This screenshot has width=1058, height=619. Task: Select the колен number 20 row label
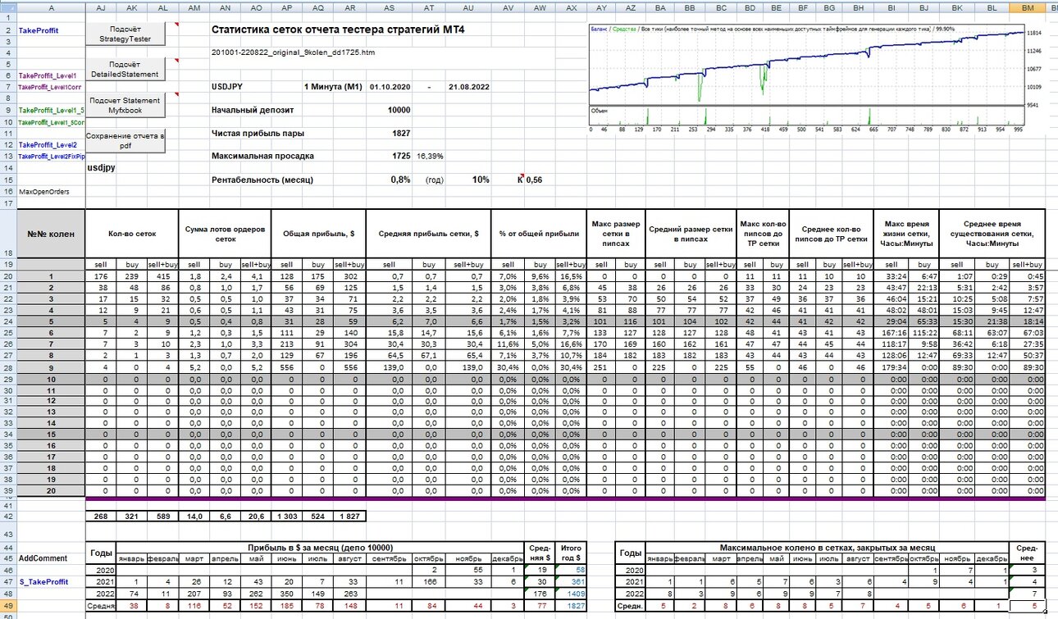pyautogui.click(x=51, y=490)
